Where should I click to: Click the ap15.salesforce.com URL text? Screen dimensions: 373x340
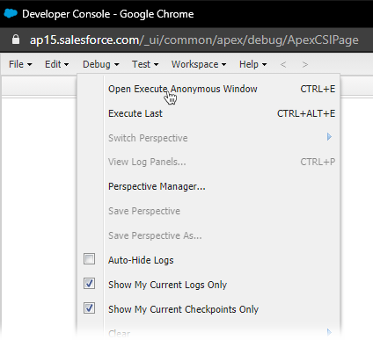[x=194, y=40]
